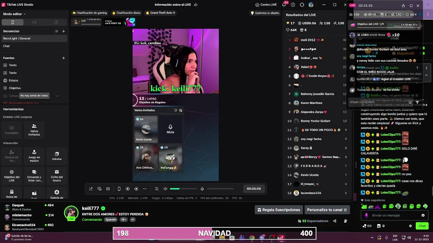This screenshot has height=243, width=433.
Task: Adjust the green speaker volume slider
Action: 183,189
